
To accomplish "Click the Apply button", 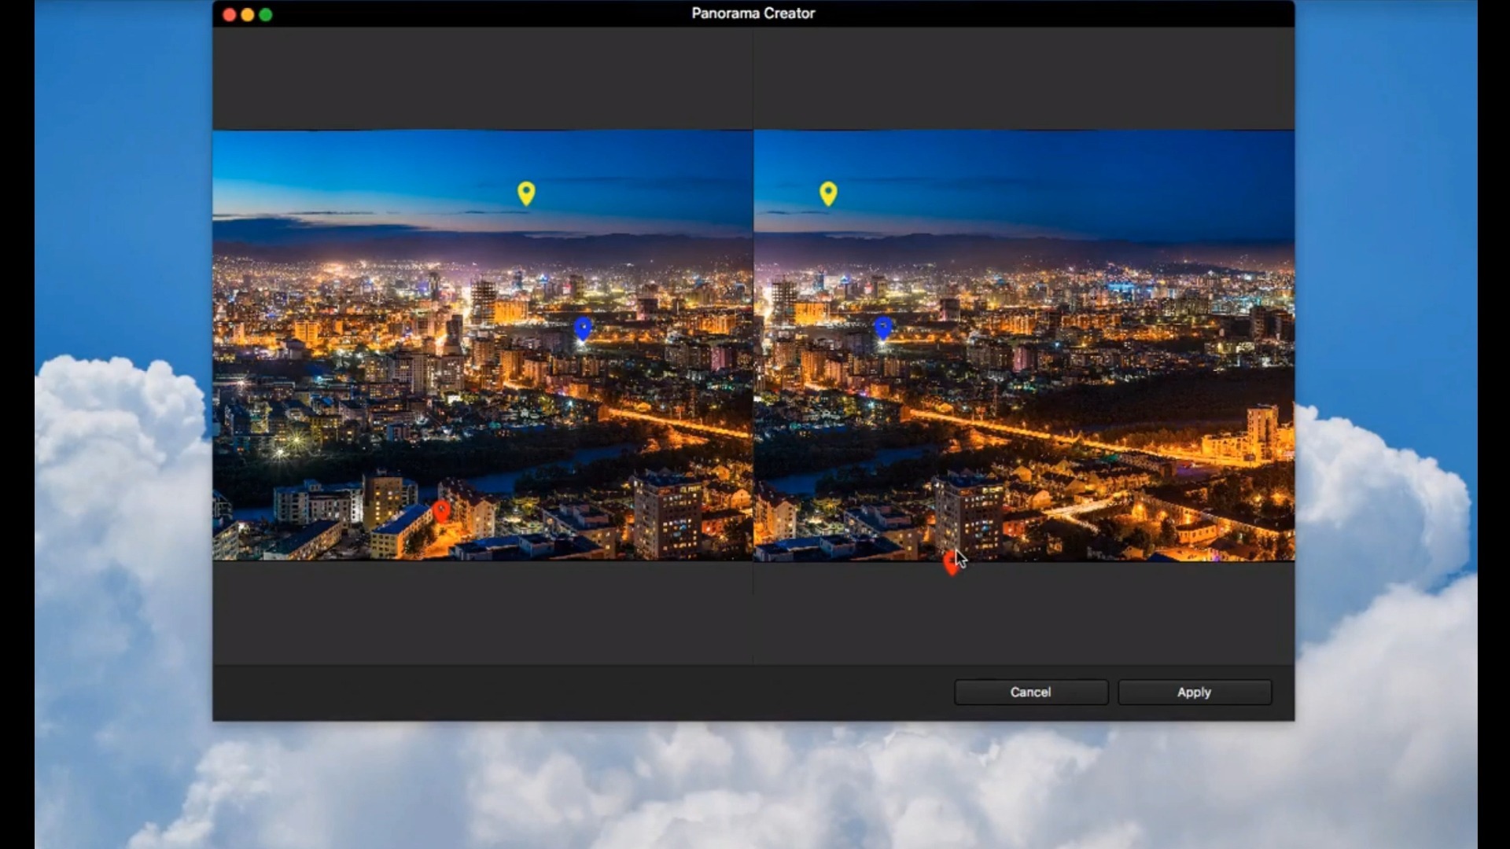I will [x=1194, y=692].
